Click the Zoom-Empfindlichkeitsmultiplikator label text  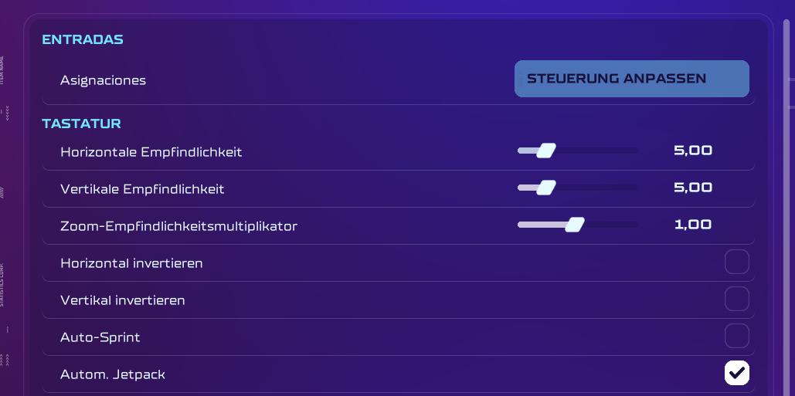[x=178, y=226]
